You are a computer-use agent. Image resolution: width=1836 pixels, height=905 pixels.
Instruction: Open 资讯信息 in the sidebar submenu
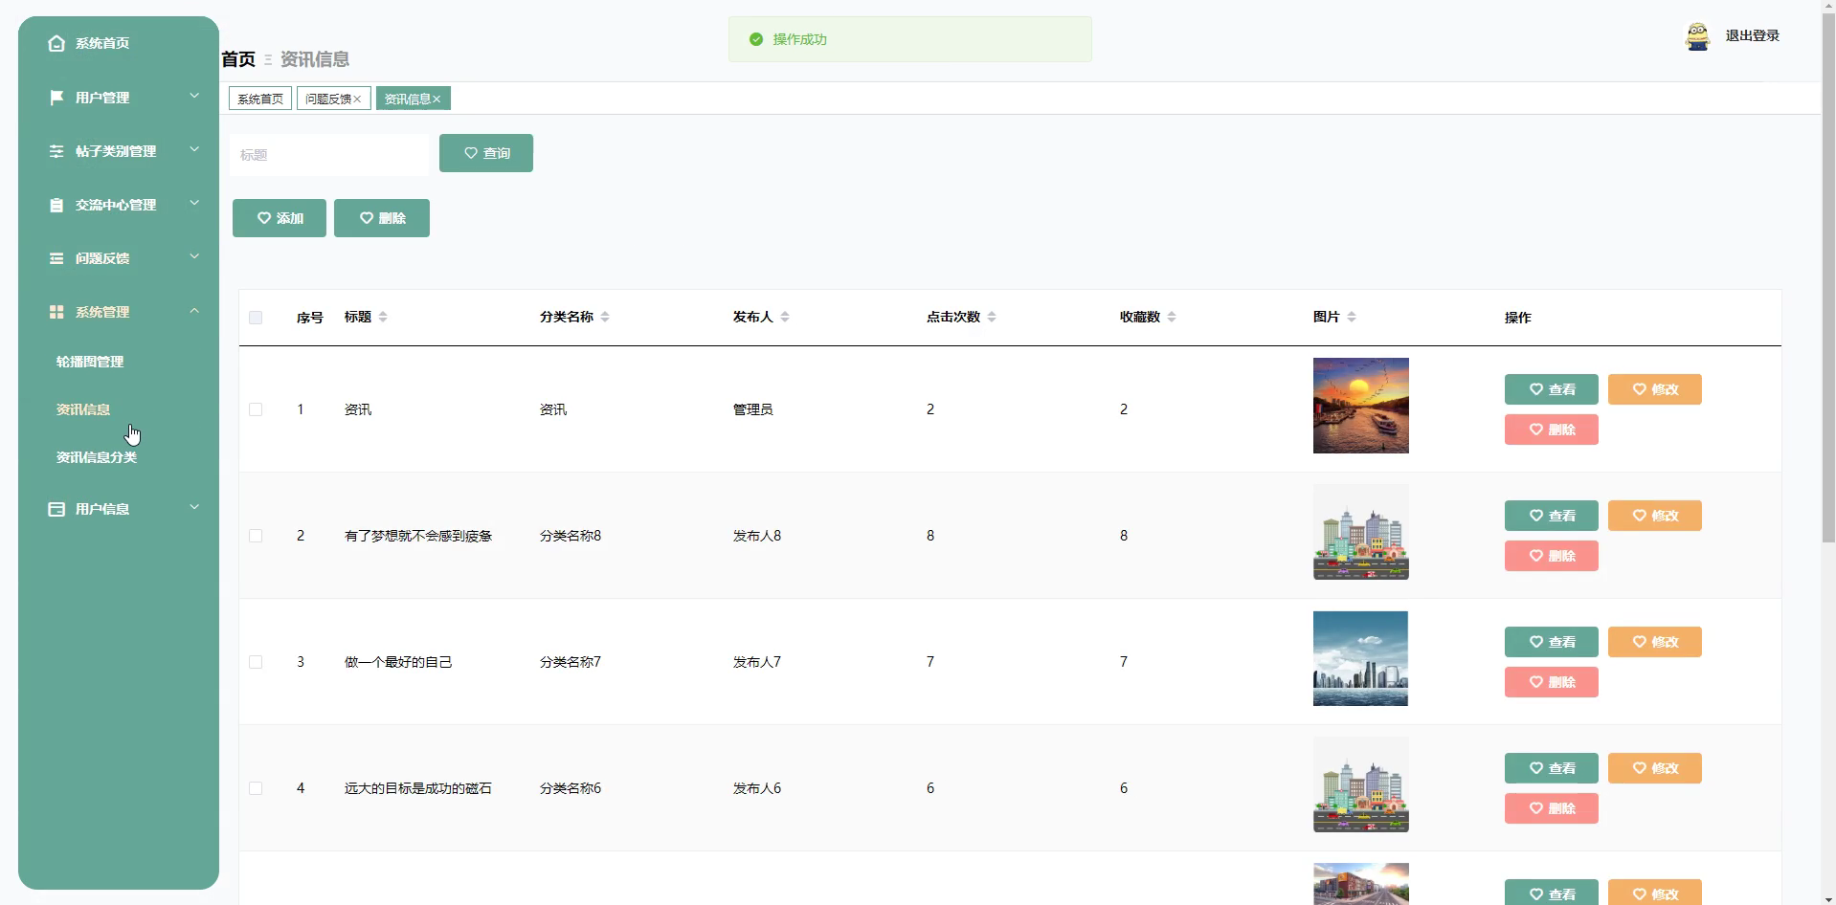click(83, 409)
